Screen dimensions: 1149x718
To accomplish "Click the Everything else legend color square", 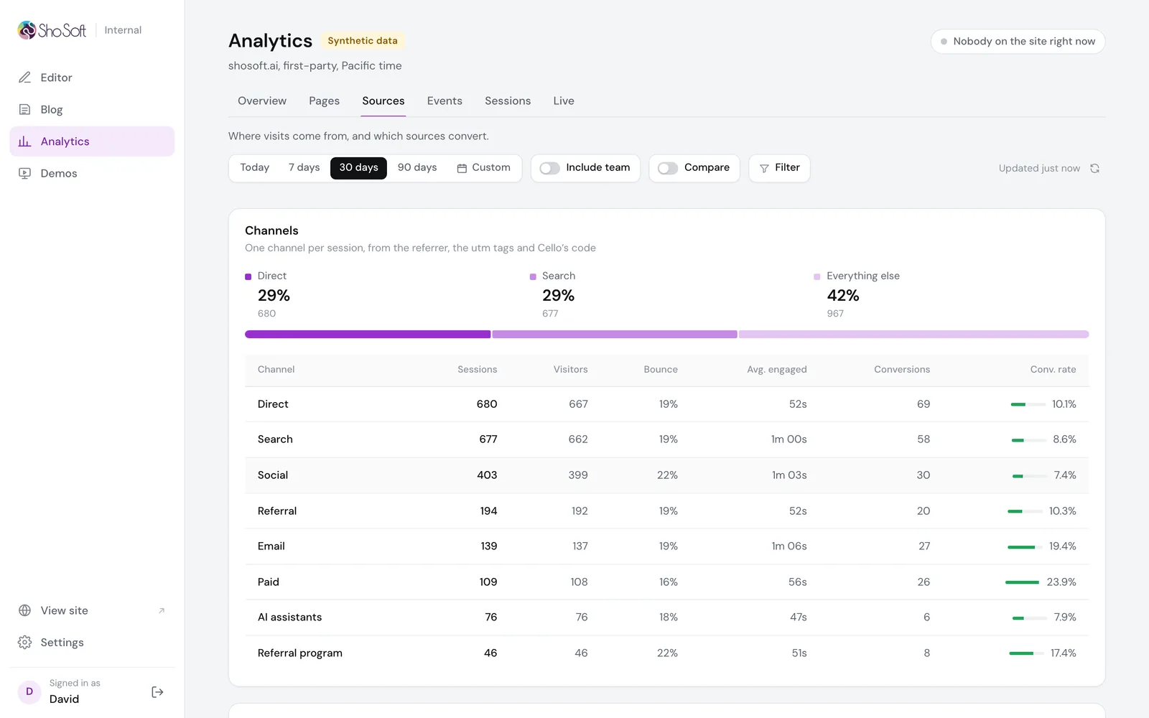I will click(x=817, y=276).
